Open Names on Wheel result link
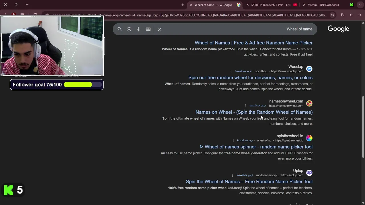This screenshot has height=205, width=365. click(254, 112)
